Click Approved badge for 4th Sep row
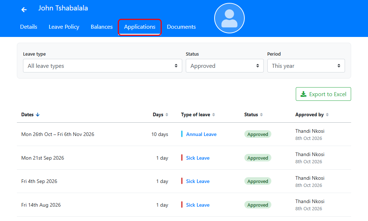368x221 pixels. tap(258, 181)
